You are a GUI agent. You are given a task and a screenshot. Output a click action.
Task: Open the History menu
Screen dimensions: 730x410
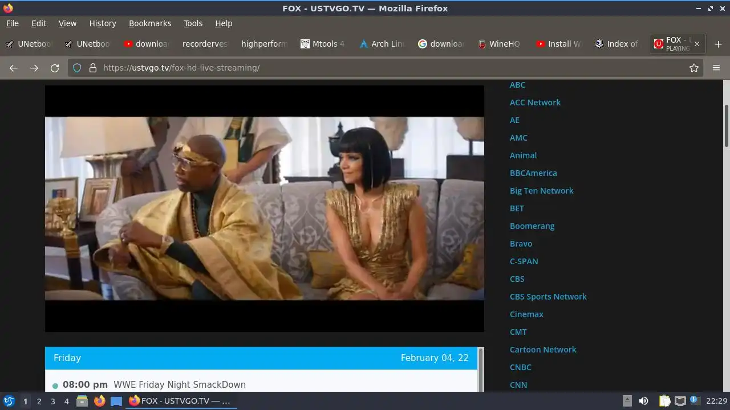103,23
